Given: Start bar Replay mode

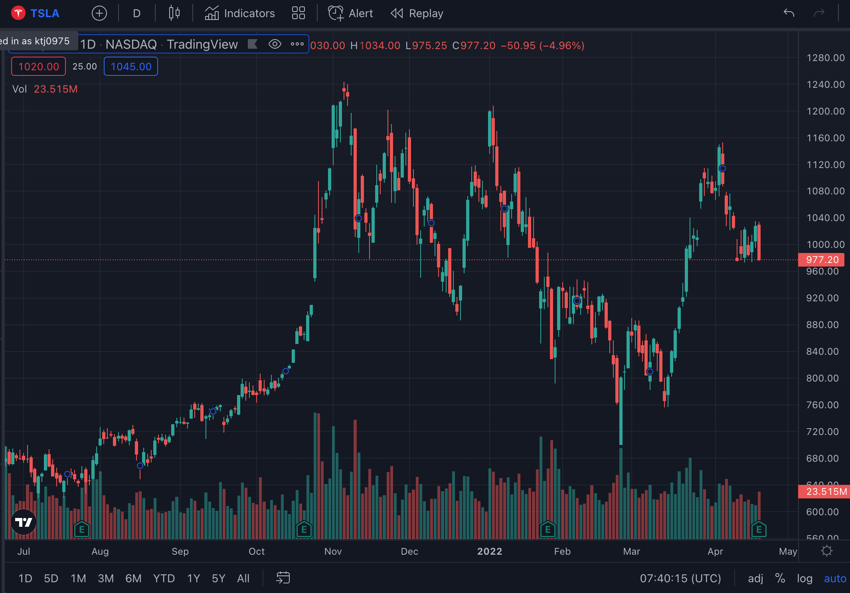Looking at the screenshot, I should tap(417, 13).
